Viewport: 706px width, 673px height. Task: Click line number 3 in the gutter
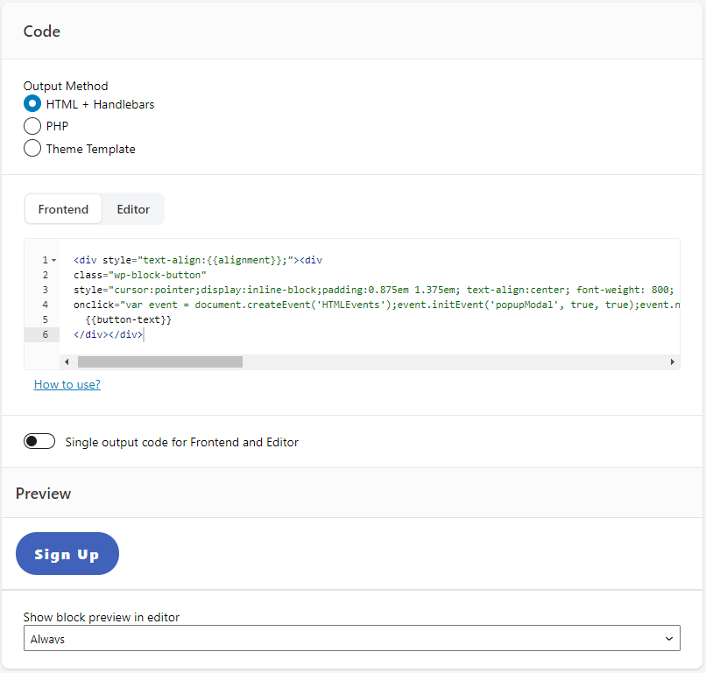(45, 290)
